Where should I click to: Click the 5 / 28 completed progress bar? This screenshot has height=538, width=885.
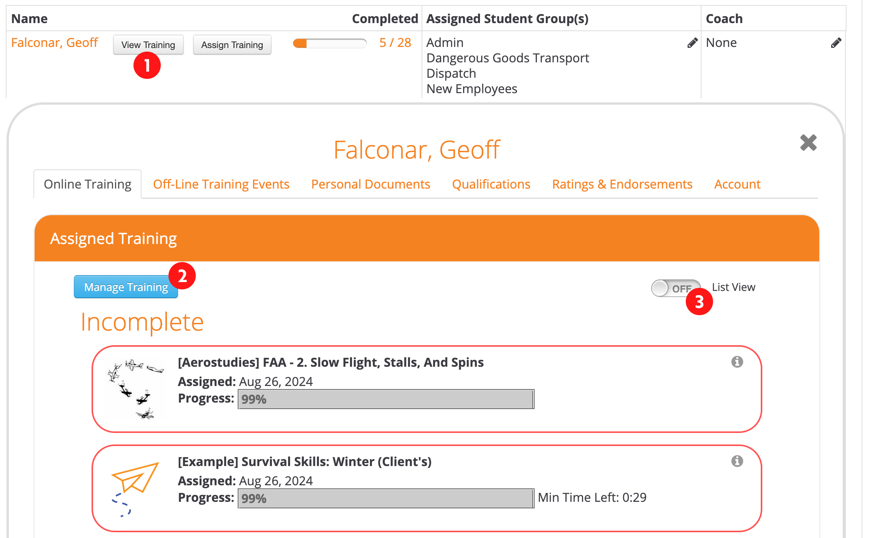click(330, 43)
